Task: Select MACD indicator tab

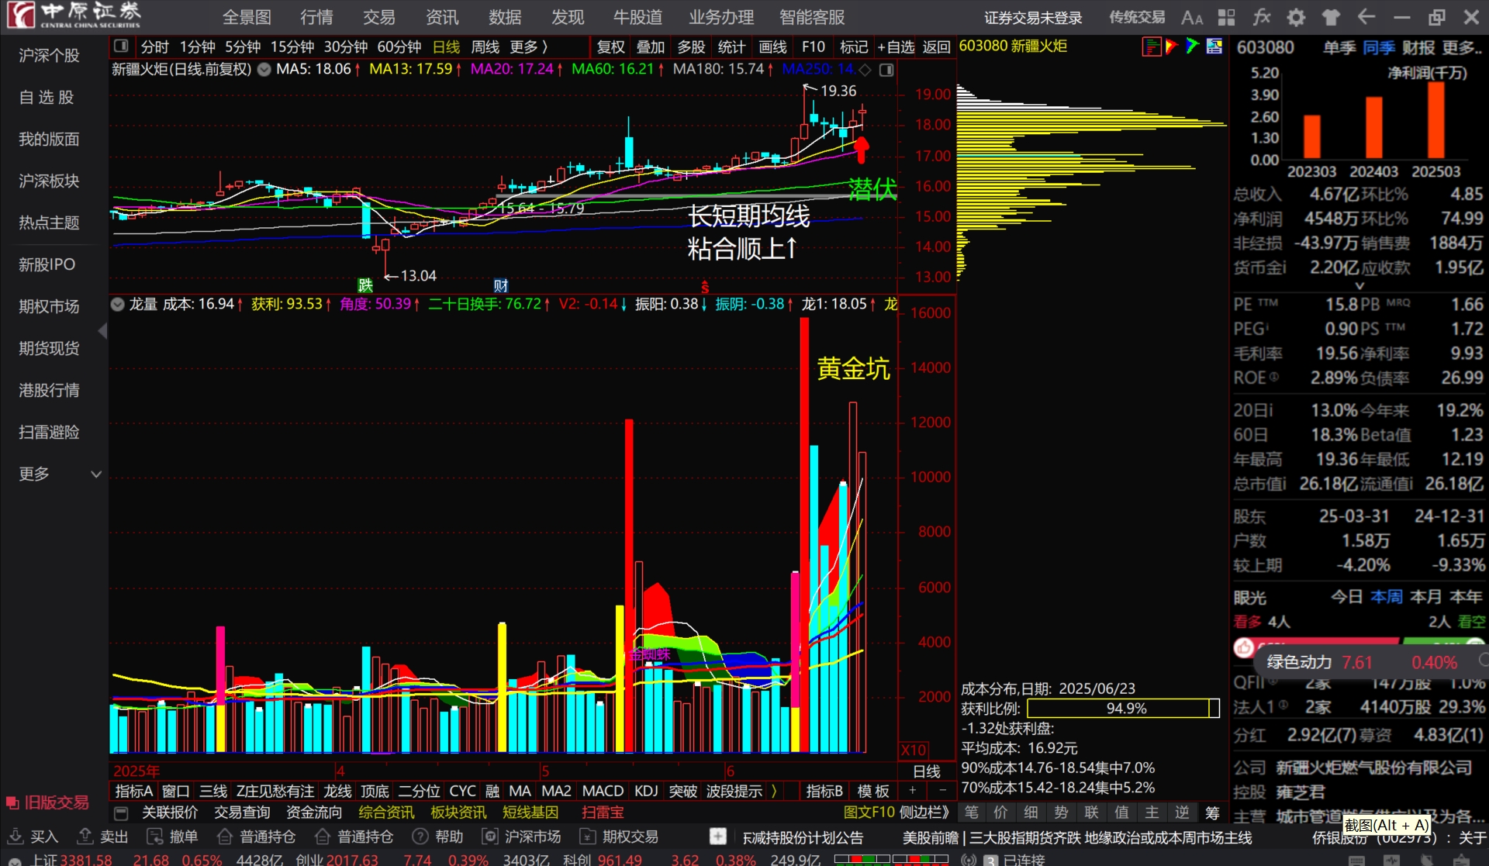Action: coord(603,791)
